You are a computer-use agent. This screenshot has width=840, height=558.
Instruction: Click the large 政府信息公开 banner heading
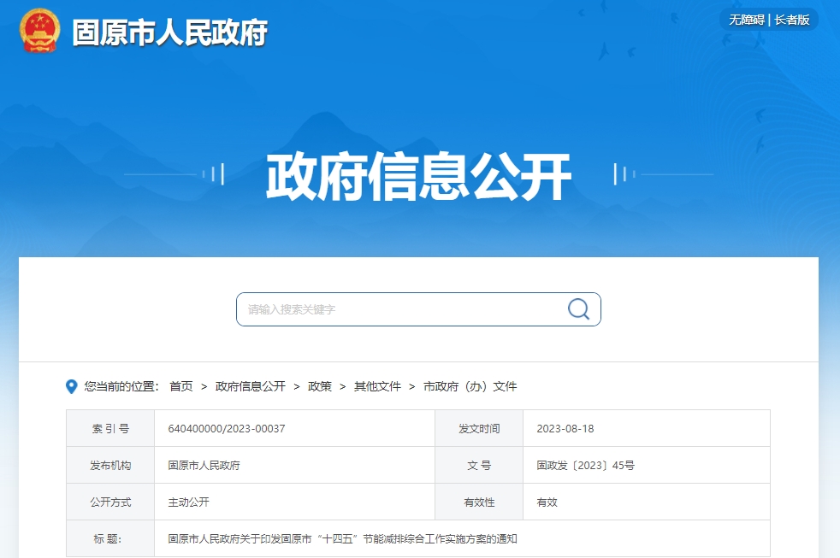(418, 176)
